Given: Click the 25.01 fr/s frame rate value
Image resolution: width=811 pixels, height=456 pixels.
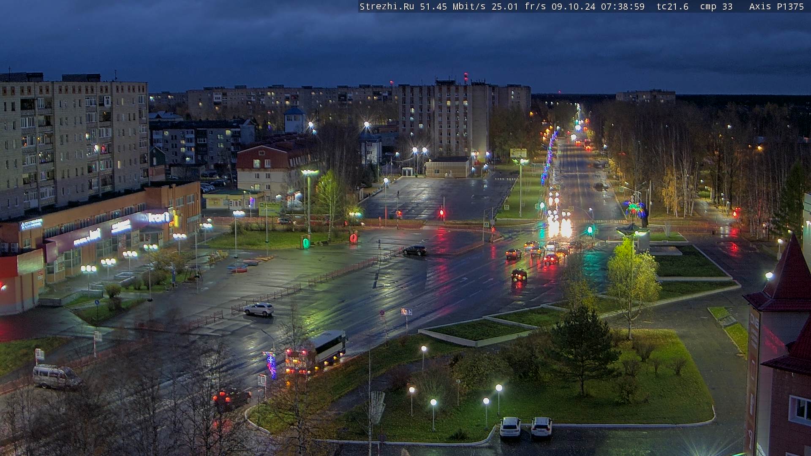Looking at the screenshot, I should click(519, 6).
